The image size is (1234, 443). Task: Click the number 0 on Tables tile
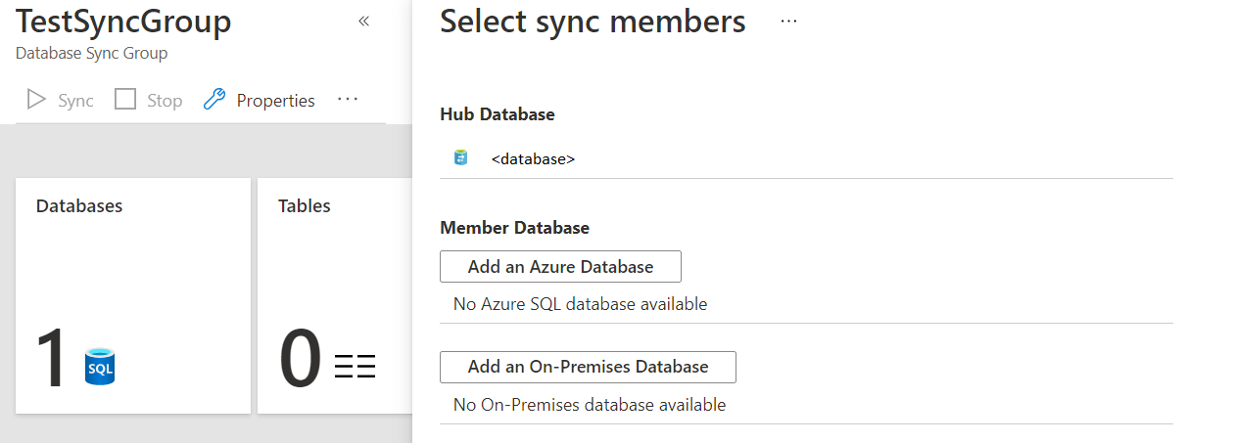point(301,360)
